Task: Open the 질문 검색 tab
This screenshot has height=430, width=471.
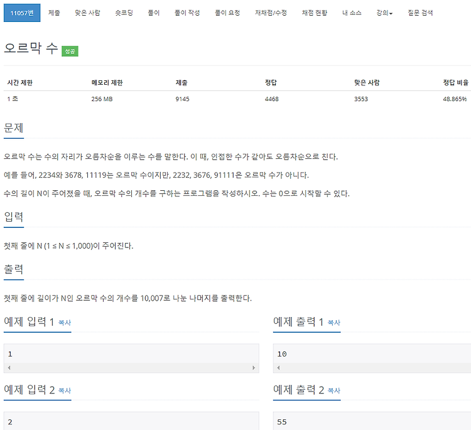Action: (420, 13)
